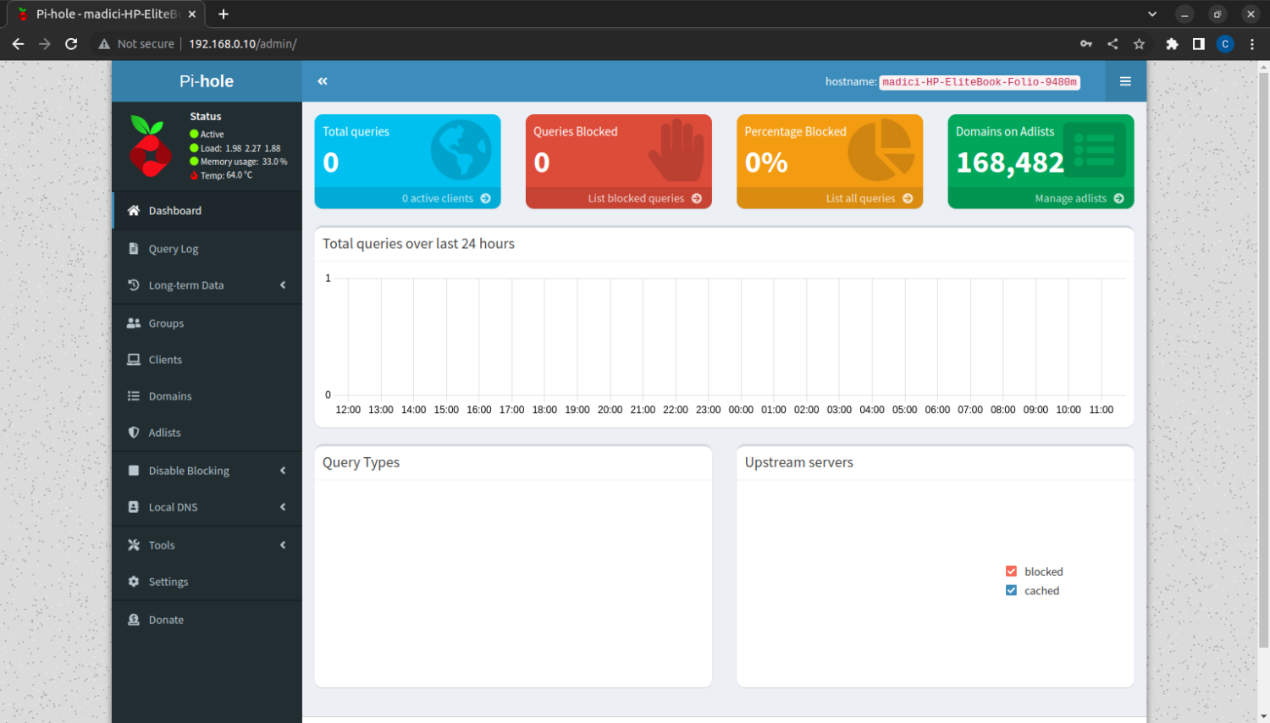Click the 168,482 domains count

pos(1010,163)
